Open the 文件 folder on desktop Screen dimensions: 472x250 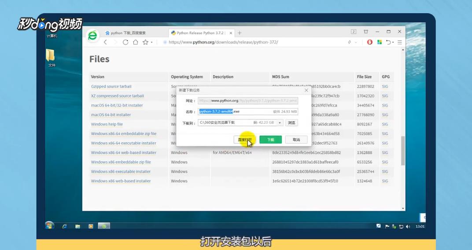coord(51,58)
